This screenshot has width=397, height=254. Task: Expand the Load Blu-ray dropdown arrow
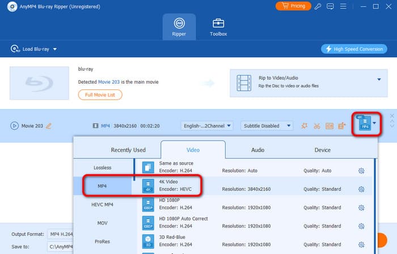pyautogui.click(x=55, y=49)
